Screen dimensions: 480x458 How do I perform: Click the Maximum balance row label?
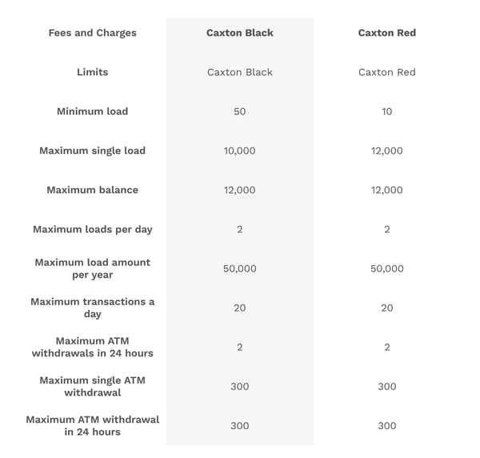click(x=93, y=190)
